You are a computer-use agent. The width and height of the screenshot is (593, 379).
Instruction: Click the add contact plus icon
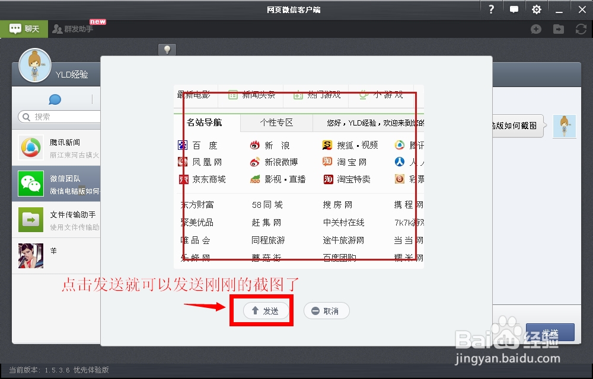pyautogui.click(x=535, y=28)
